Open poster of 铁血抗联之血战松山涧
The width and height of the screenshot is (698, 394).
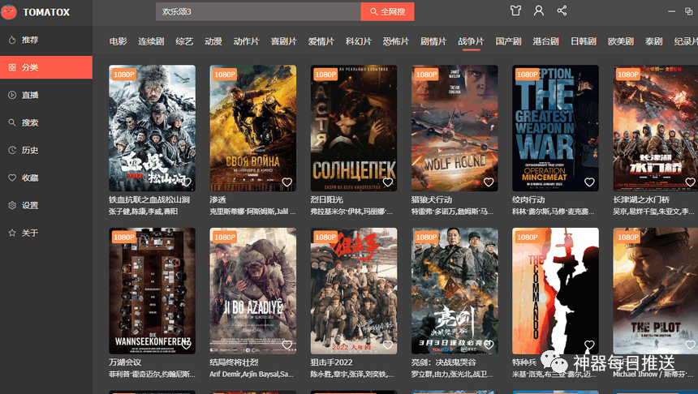[x=152, y=128]
